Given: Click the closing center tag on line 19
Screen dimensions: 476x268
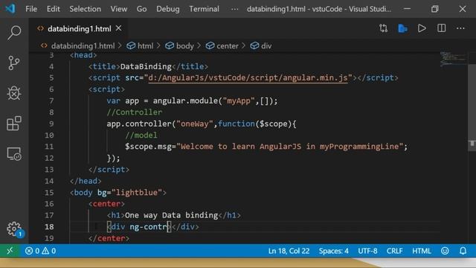Looking at the screenshot, I should tap(109, 238).
